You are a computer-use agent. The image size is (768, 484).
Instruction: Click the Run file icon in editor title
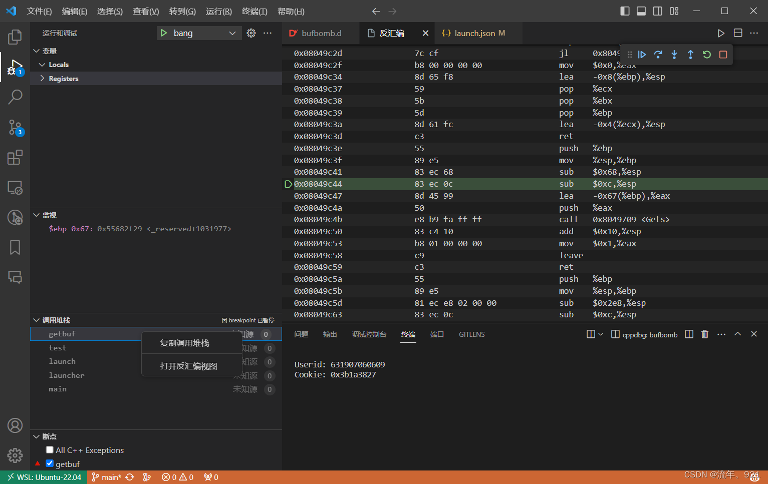point(721,33)
